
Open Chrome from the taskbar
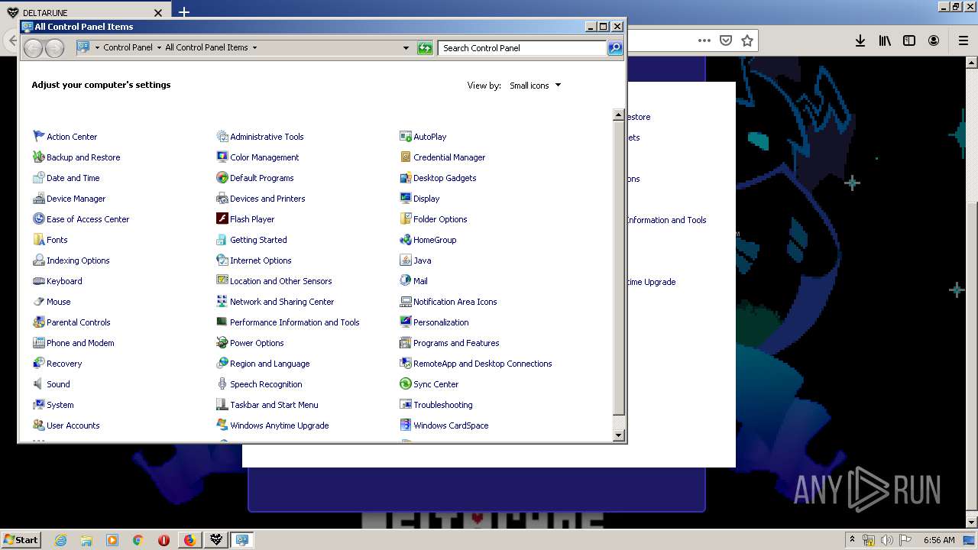click(x=138, y=540)
